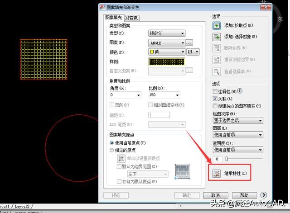Open the 颜色 yellow color dropdown
Viewport: 290px width, 213px height.
(167, 52)
